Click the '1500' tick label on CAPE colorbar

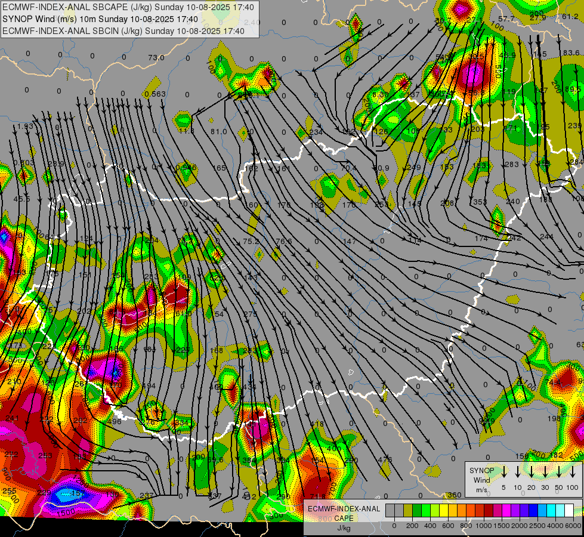pos(502,526)
